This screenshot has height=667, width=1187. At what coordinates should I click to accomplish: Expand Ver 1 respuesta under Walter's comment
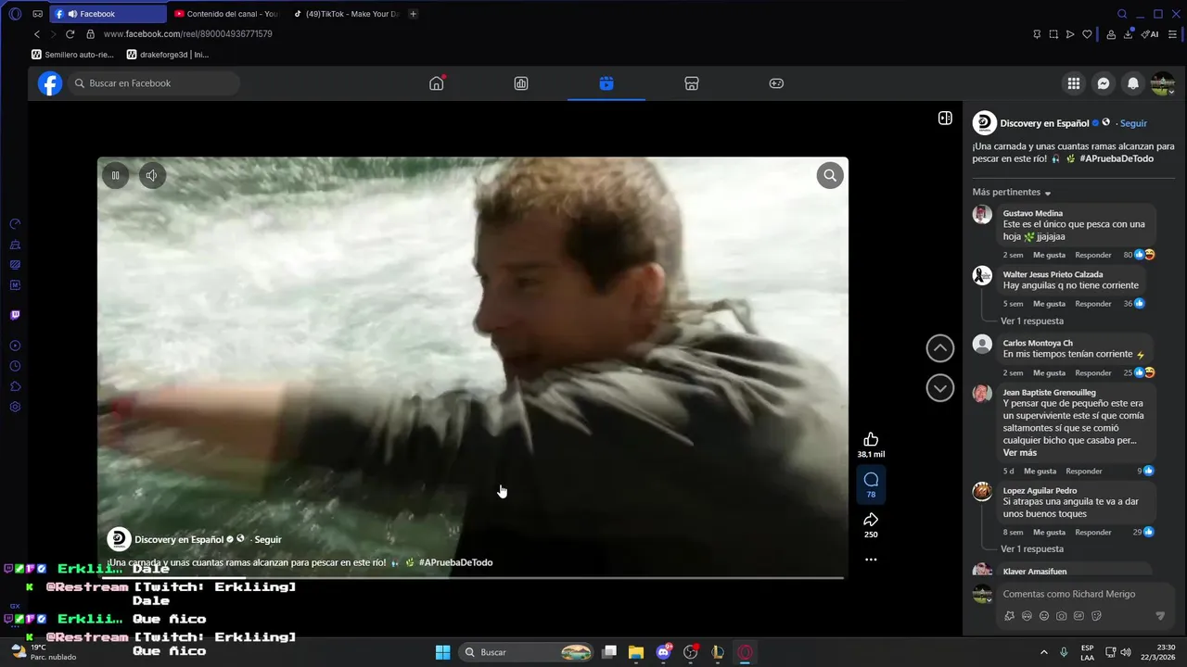point(1032,321)
